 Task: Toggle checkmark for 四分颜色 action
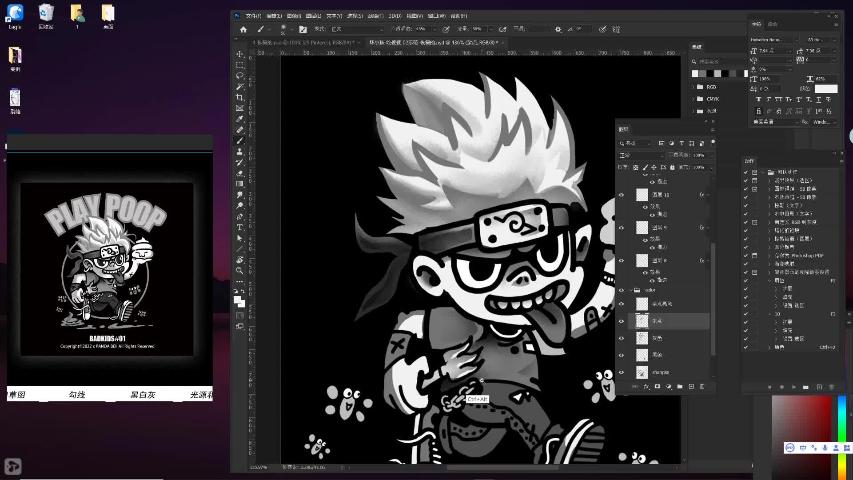pyautogui.click(x=746, y=247)
